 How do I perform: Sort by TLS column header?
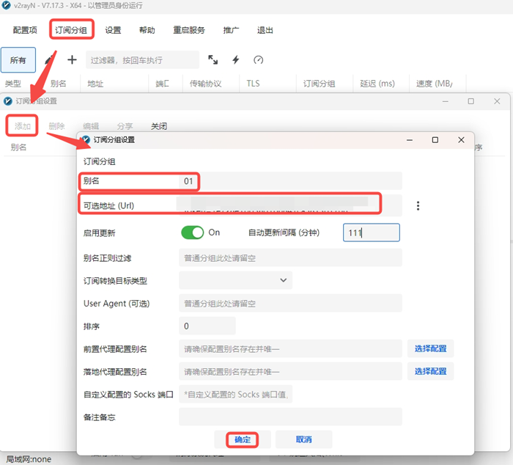[x=253, y=84]
